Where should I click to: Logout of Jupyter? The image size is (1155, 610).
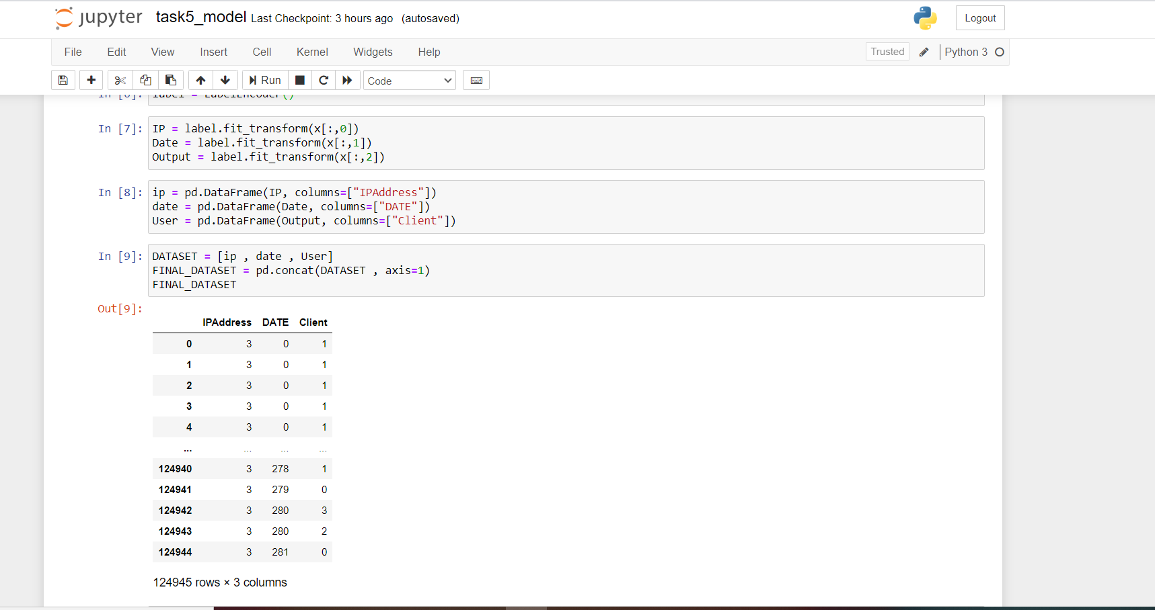tap(979, 17)
